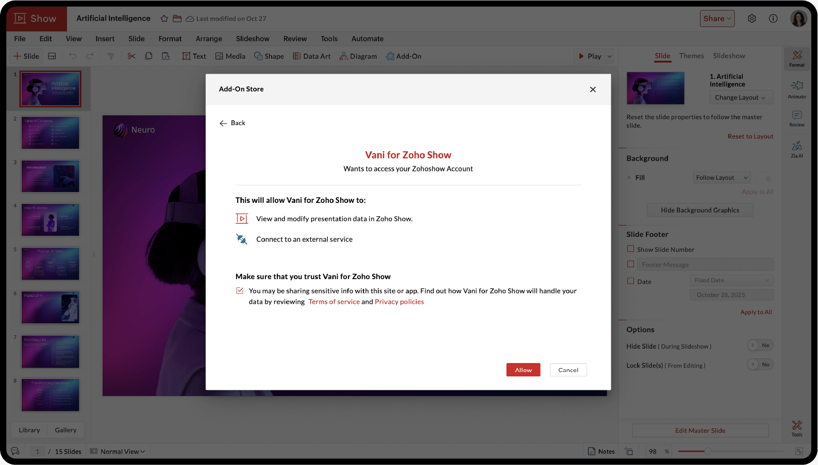Cut selection with scissors icon

[x=131, y=56]
